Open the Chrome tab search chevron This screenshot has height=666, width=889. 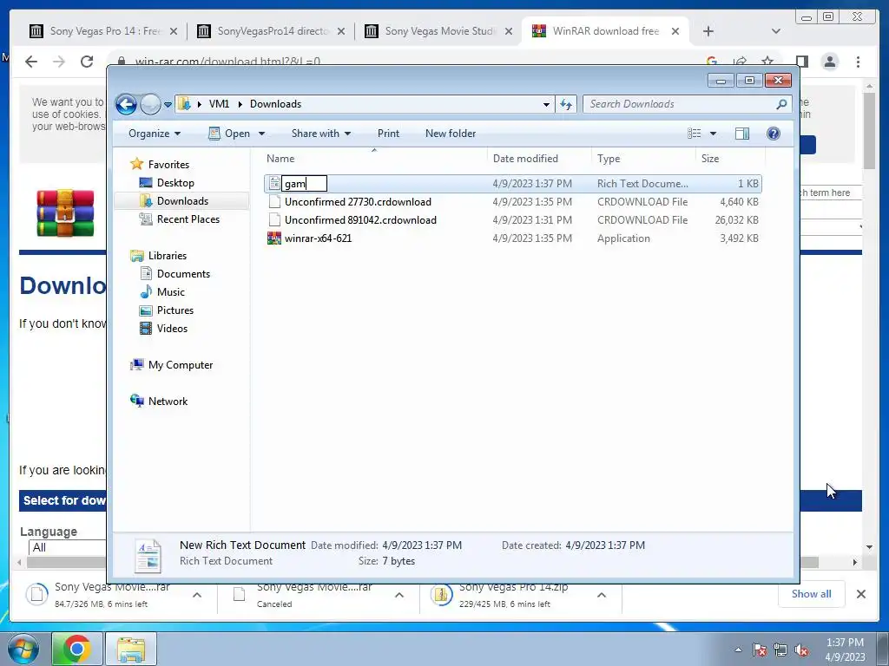(x=776, y=31)
